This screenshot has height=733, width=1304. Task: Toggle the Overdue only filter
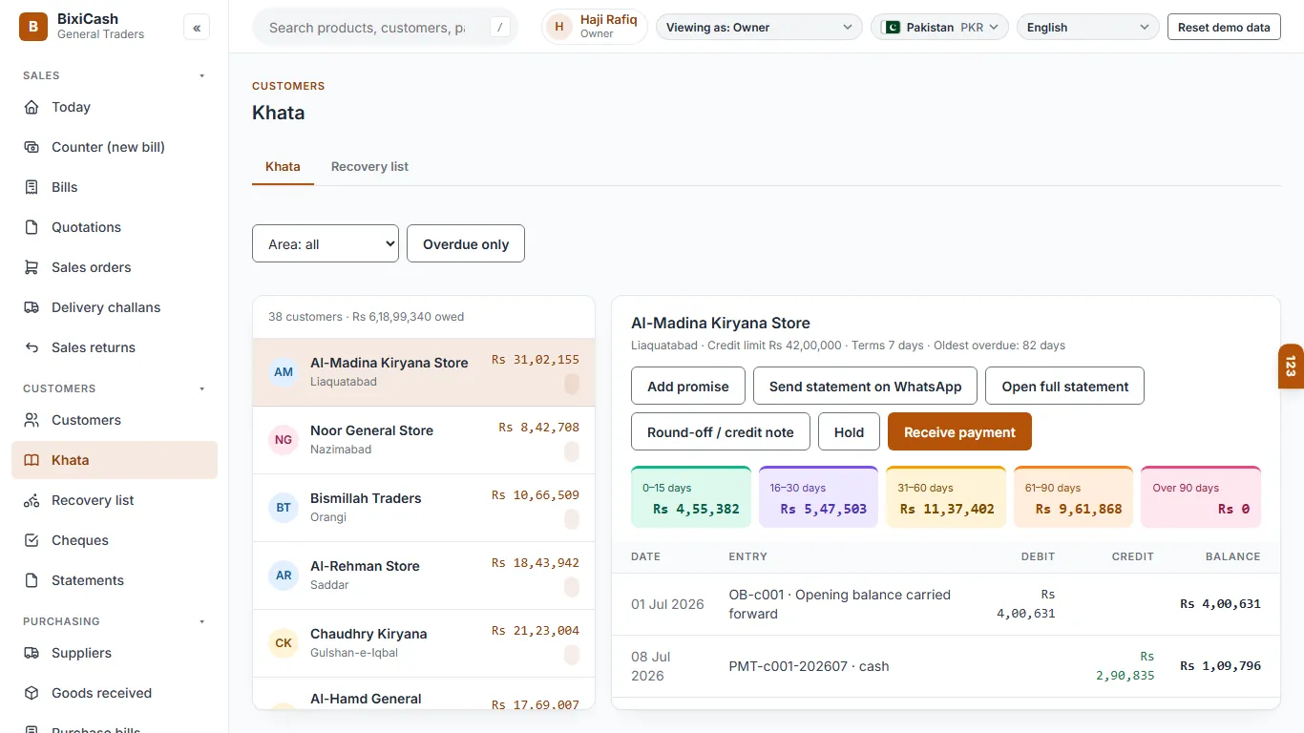[466, 243]
